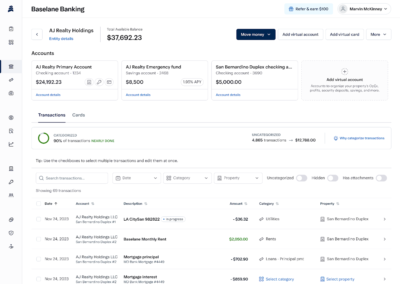This screenshot has width=400, height=284.
Task: Open Account details for AJ Realty Emergency fund
Action: coord(138,95)
